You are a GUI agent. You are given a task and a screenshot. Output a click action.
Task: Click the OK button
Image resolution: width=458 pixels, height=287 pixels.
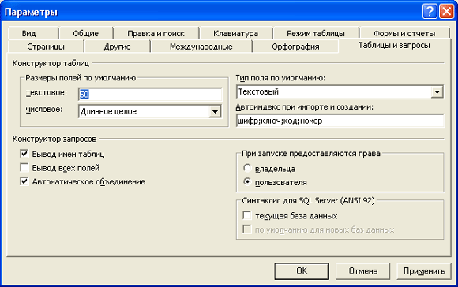[x=302, y=271]
